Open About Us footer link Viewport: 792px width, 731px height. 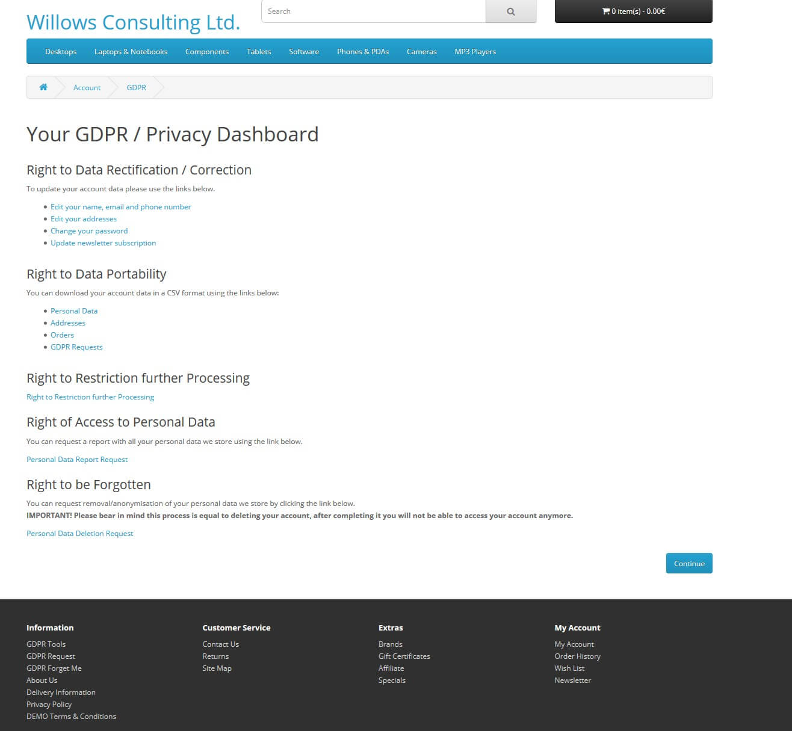[x=42, y=680]
